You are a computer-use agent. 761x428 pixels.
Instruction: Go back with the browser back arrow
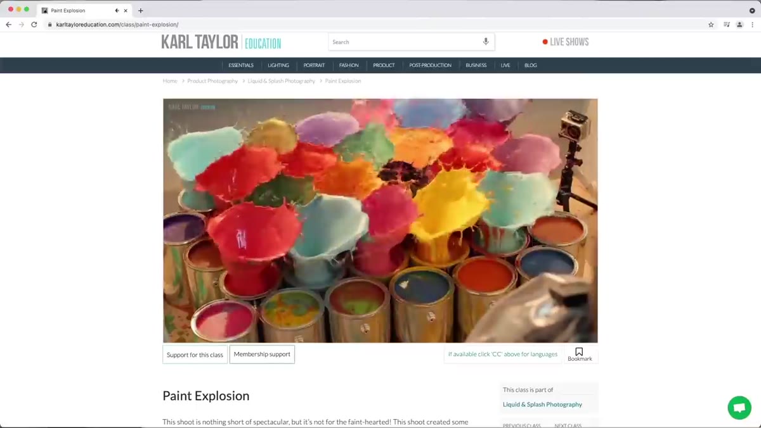pyautogui.click(x=8, y=25)
